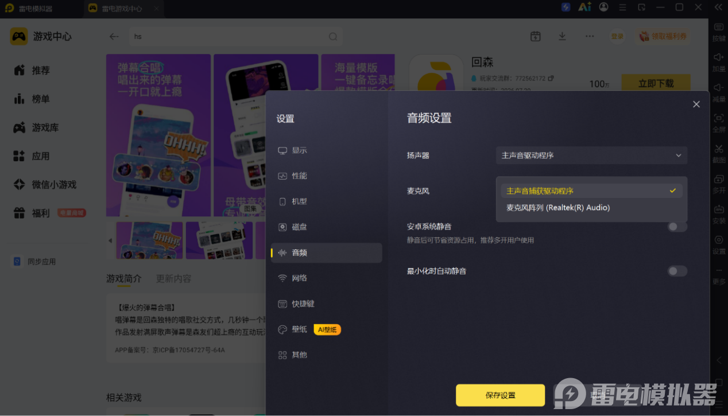Copy the player group number 772562172
This screenshot has height=416, width=728.
tap(551, 78)
